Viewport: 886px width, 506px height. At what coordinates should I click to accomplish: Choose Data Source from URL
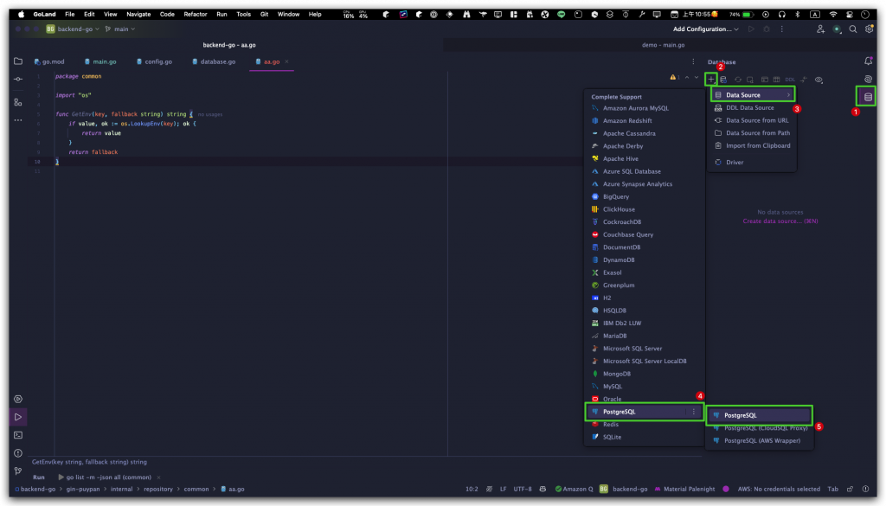pos(752,120)
